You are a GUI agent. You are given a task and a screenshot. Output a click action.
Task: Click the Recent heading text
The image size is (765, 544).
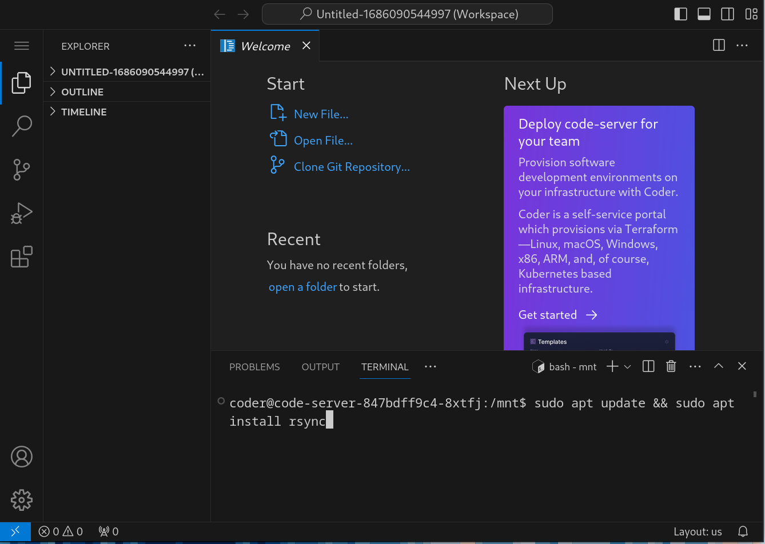point(294,239)
